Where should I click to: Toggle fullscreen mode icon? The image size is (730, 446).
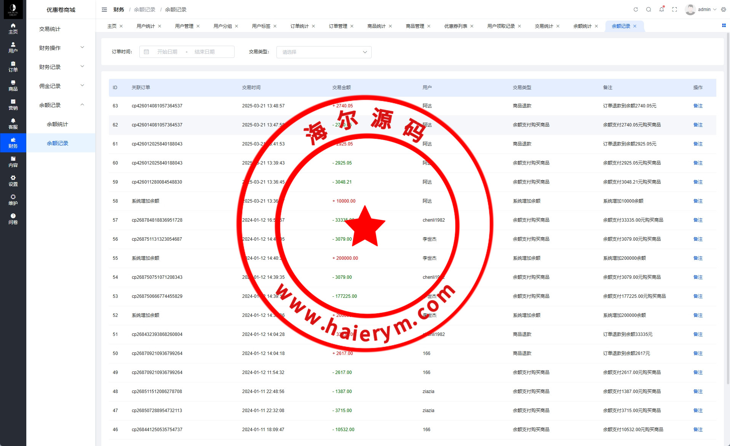click(x=674, y=10)
